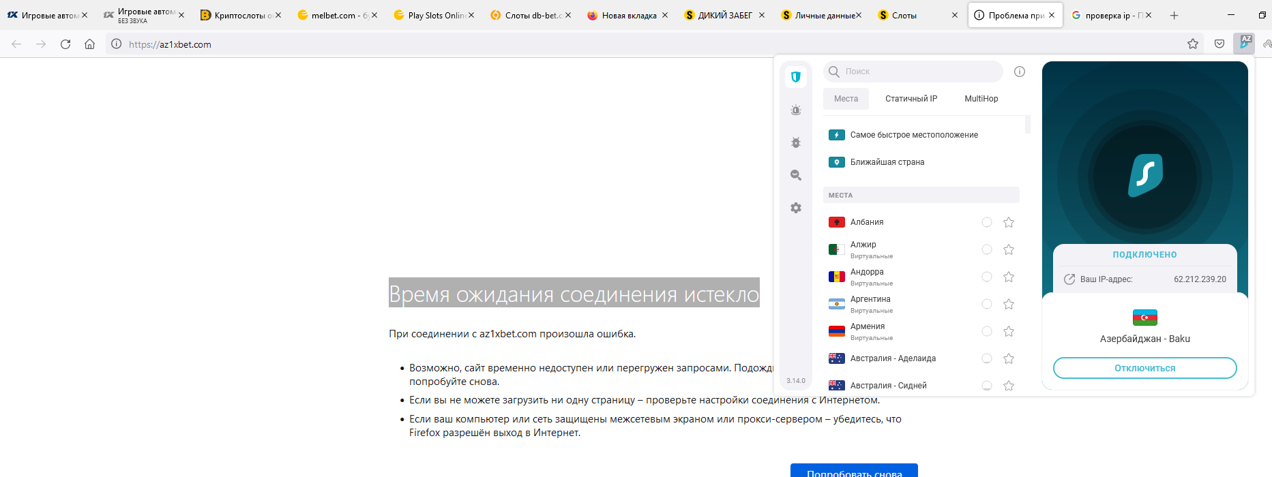Bookmark this page with the star icon
Image resolution: width=1272 pixels, height=477 pixels.
[1192, 44]
